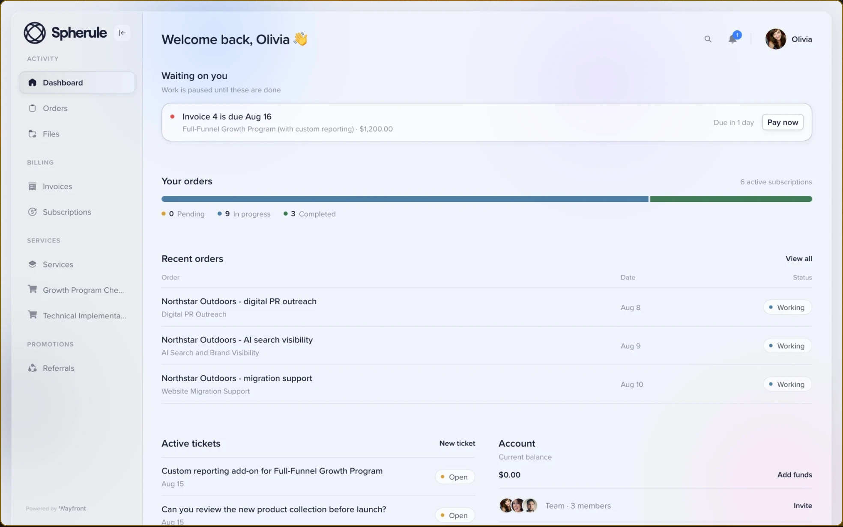843x527 pixels.
Task: Click the Spherule logo icon
Action: click(x=35, y=33)
